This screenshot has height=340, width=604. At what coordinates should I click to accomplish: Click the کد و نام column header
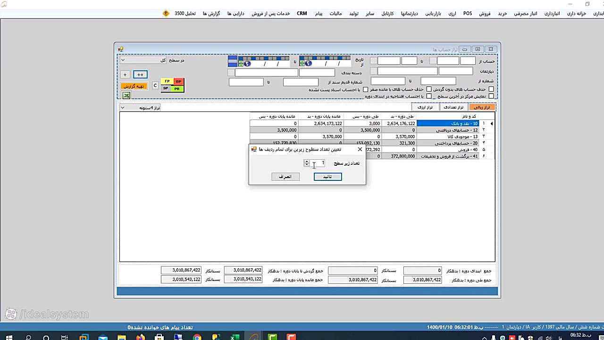click(447, 117)
